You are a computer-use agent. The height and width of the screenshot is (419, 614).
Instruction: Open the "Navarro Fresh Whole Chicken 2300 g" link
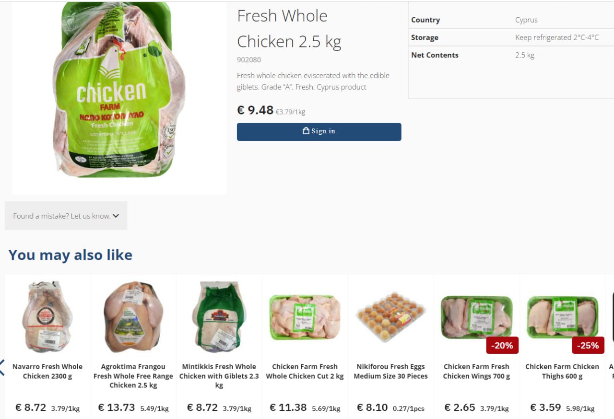(47, 372)
